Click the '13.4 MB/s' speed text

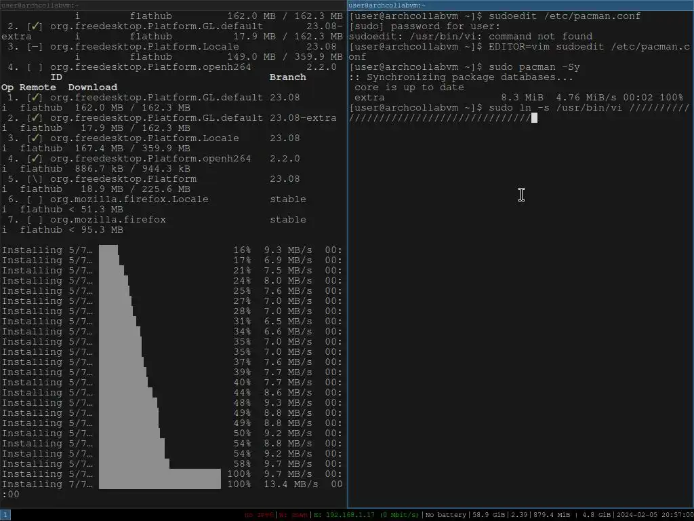click(291, 484)
